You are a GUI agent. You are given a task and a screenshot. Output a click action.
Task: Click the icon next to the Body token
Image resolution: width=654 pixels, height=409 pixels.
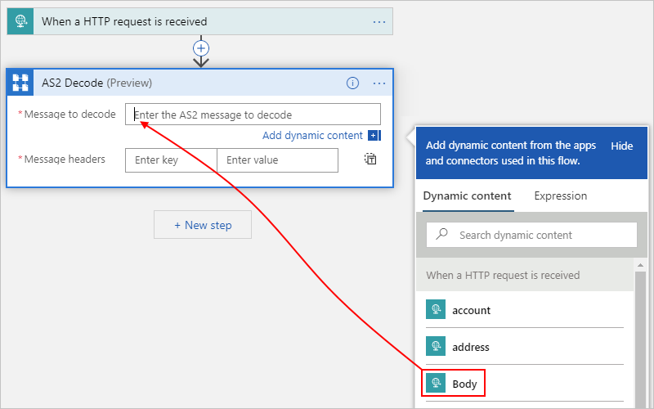coord(436,383)
